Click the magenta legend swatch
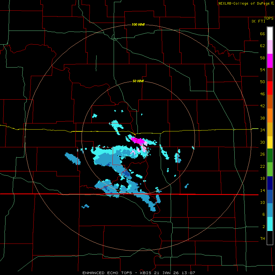The image size is (275, 275). [270, 61]
